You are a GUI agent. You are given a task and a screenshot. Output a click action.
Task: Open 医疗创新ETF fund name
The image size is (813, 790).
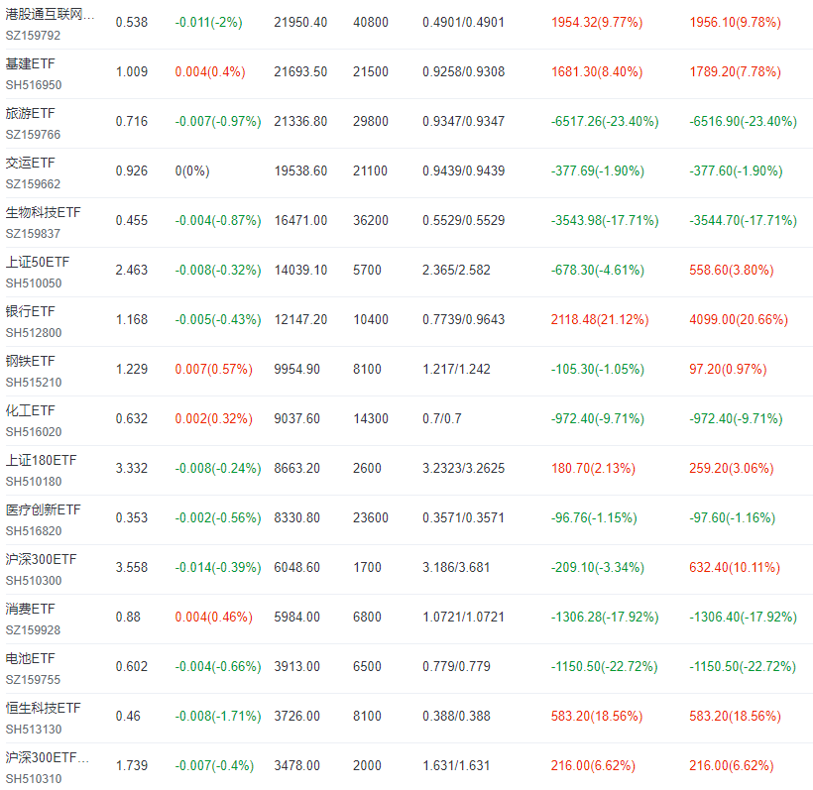(x=43, y=510)
